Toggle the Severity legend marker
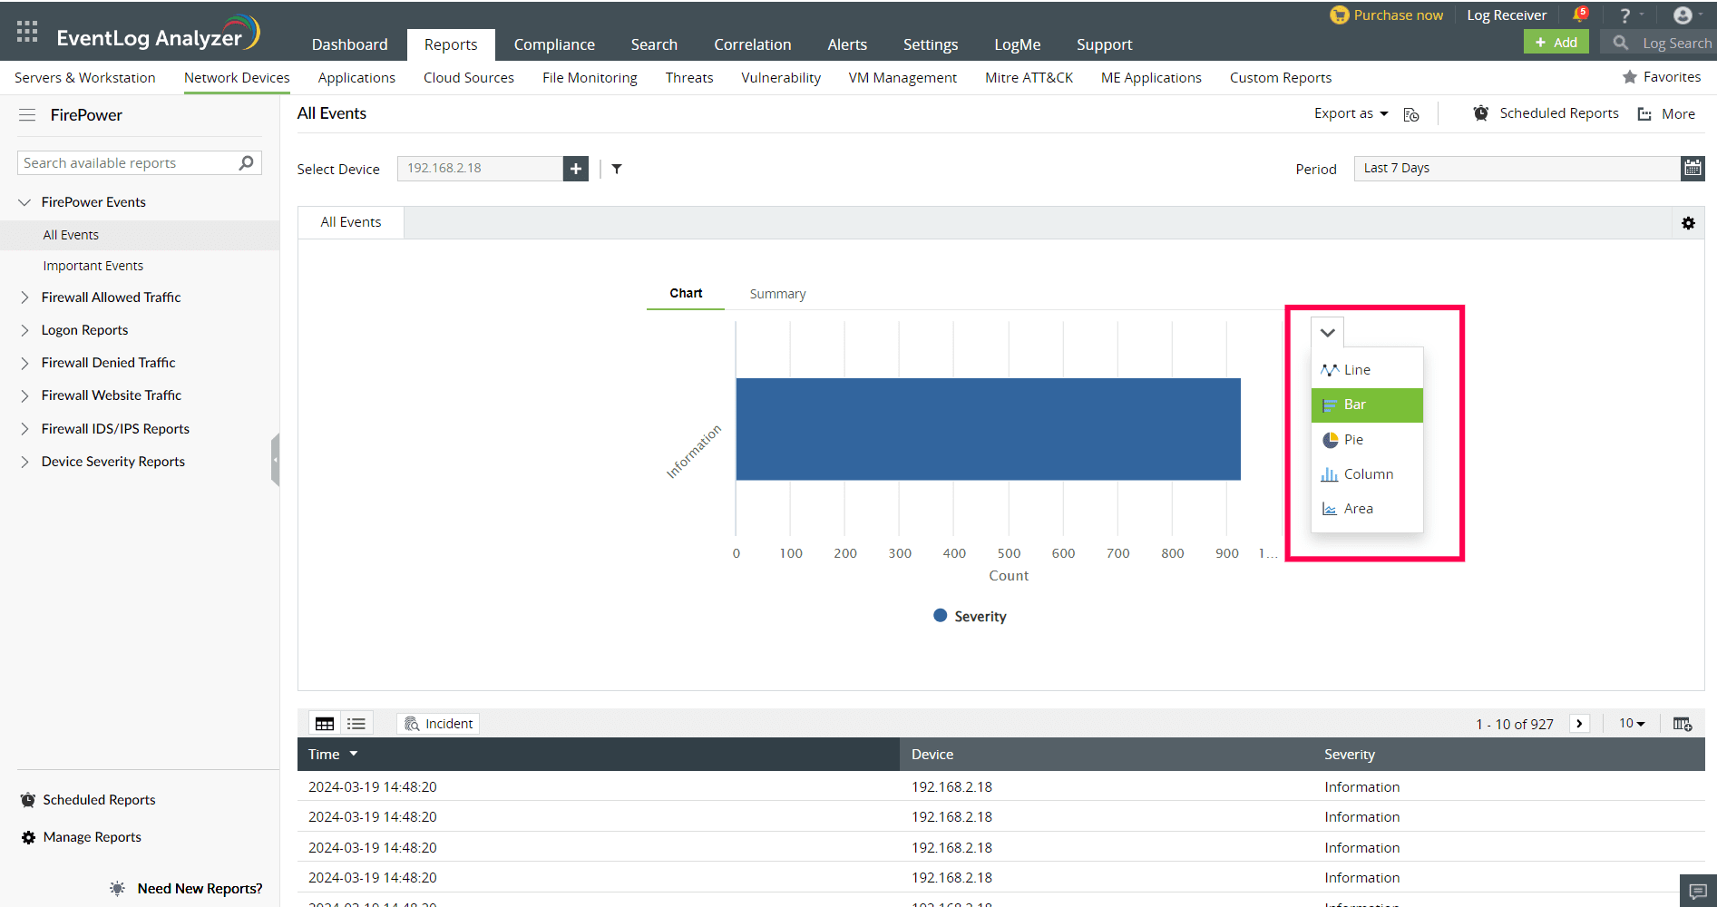 (x=940, y=616)
